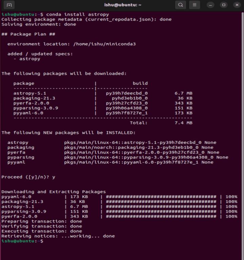Screen dimensions: 244x260
Task: Click the command 'conda install astropy'
Action: 78,15
